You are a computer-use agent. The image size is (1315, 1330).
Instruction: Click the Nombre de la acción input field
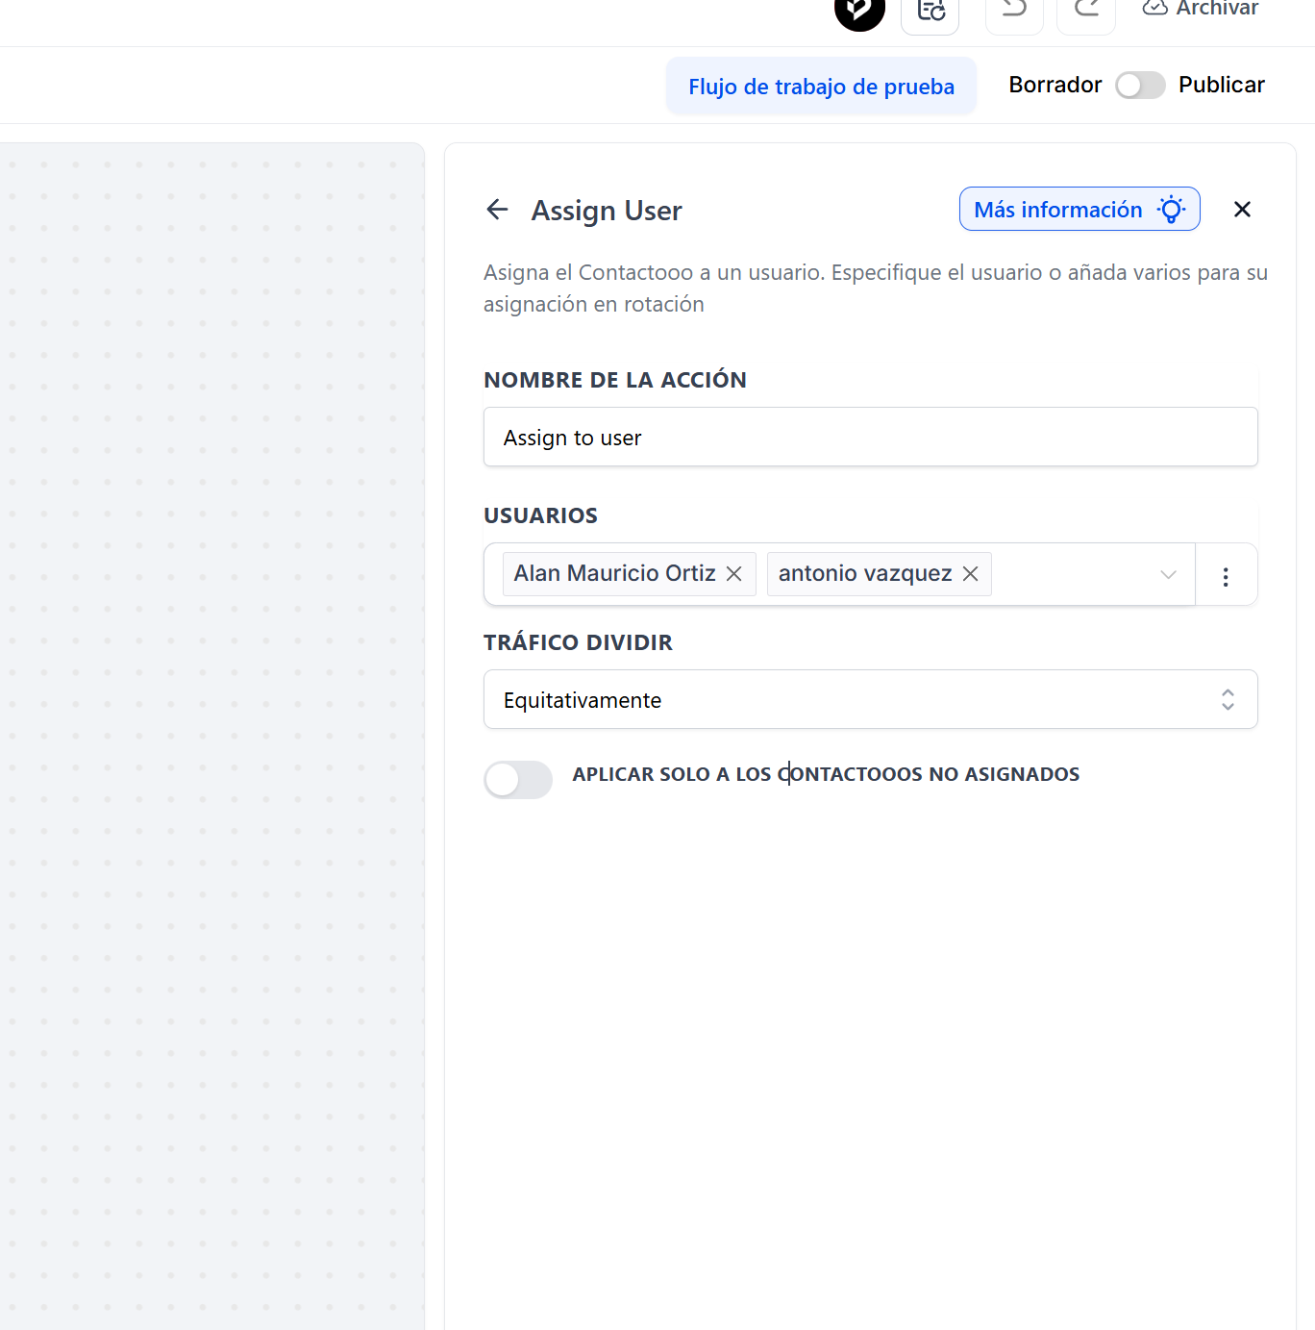click(x=870, y=438)
